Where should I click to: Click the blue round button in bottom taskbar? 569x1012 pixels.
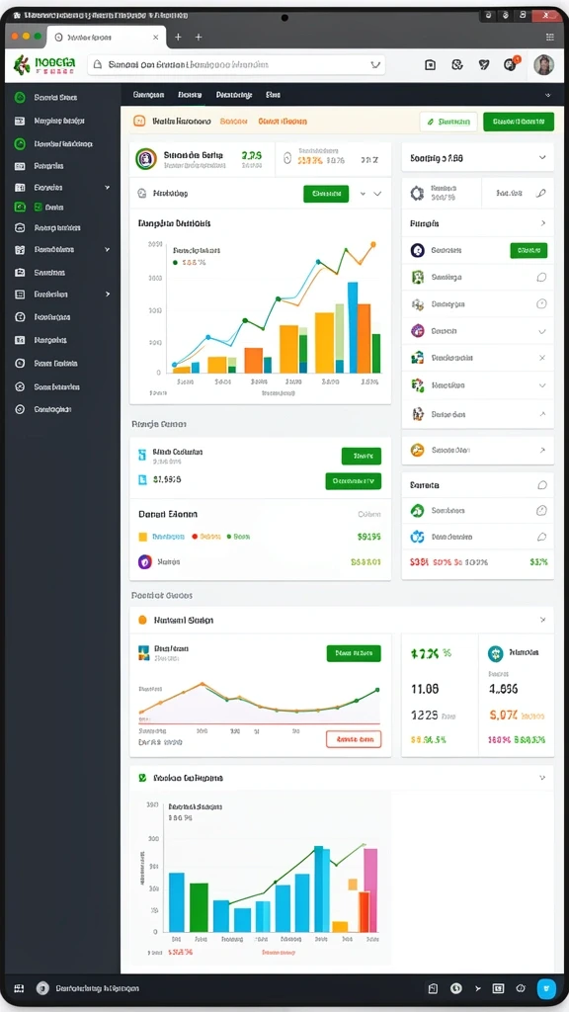(546, 988)
